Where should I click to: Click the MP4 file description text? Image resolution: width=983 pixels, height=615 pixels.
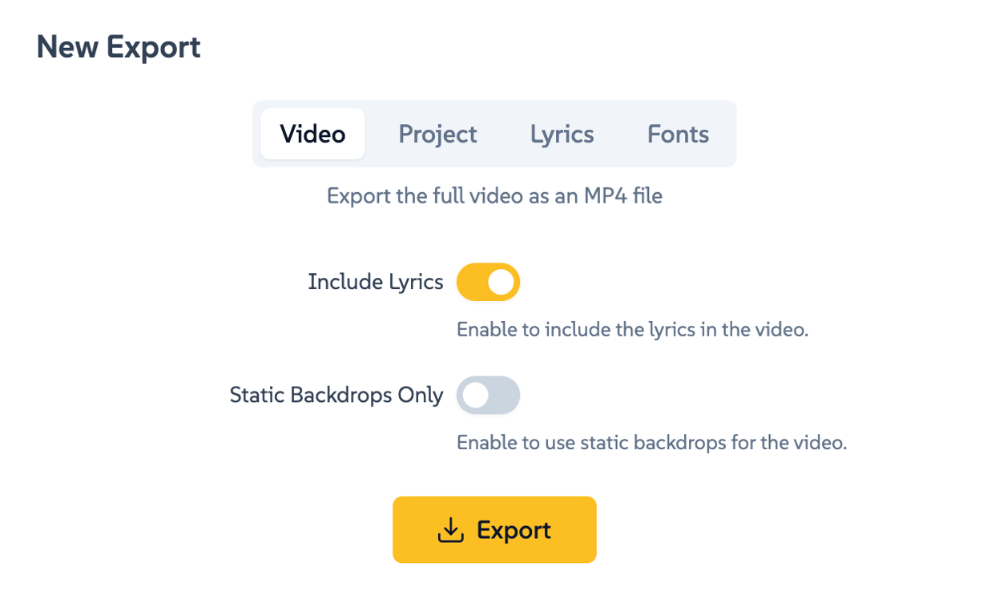[494, 196]
